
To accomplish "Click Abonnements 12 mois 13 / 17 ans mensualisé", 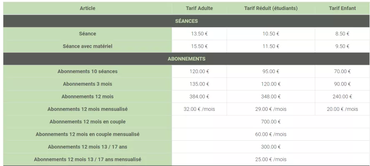I will pyautogui.click(x=87, y=159).
